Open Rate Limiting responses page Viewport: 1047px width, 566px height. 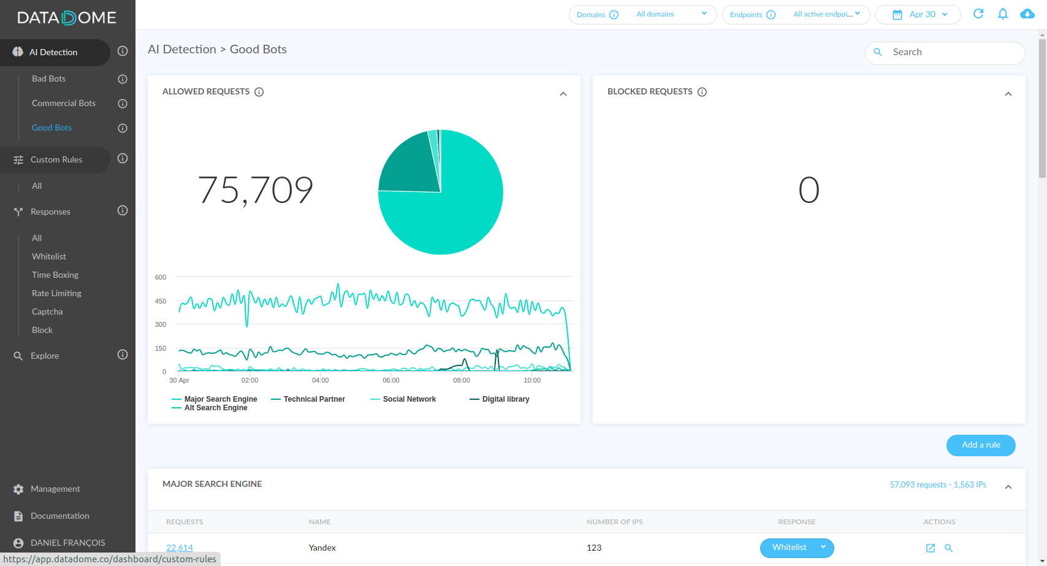56,293
